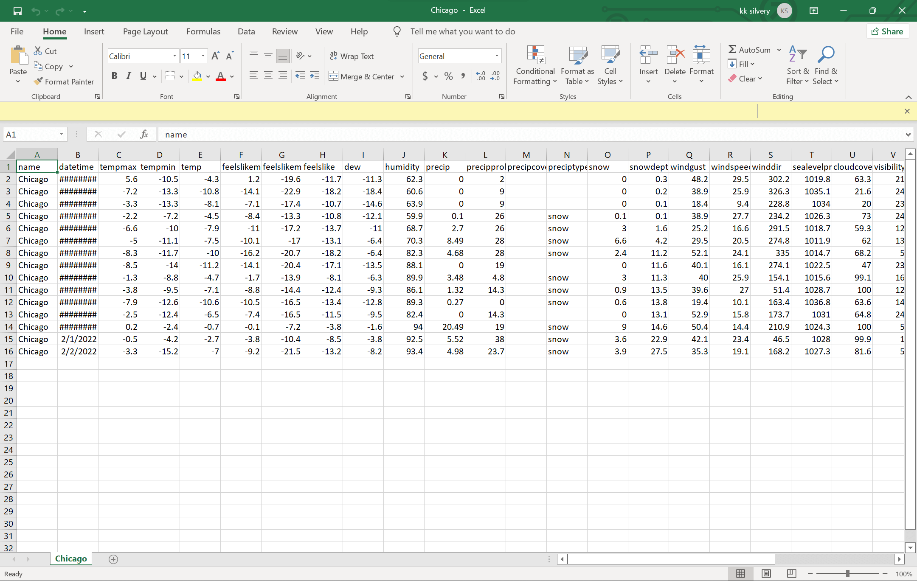Switch to Page Layout view

pos(766,574)
